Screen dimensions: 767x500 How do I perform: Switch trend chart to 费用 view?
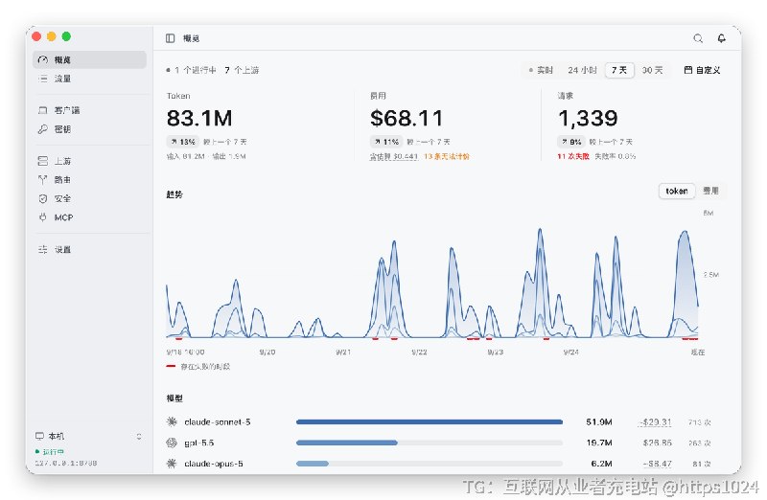point(710,192)
